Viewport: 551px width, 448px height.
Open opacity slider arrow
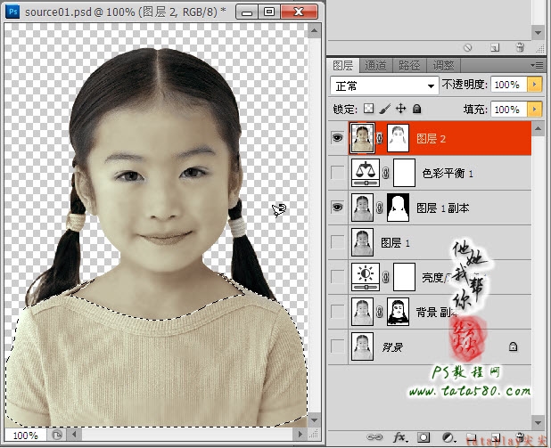(x=534, y=85)
